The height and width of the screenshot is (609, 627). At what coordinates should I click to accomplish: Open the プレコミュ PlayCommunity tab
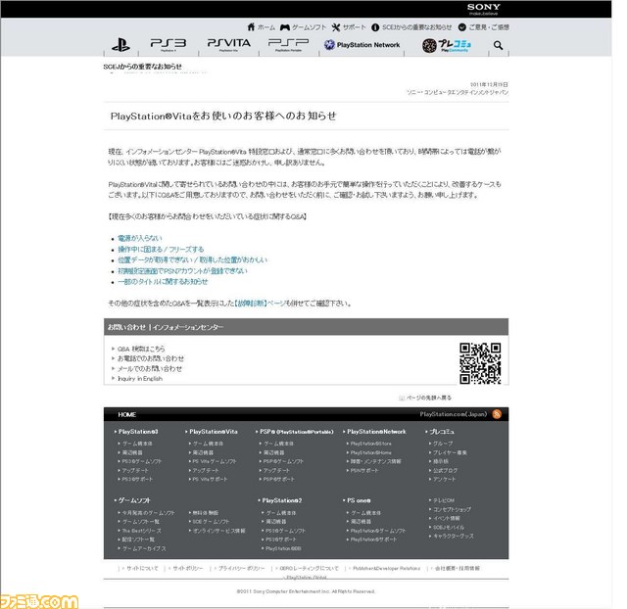point(447,45)
